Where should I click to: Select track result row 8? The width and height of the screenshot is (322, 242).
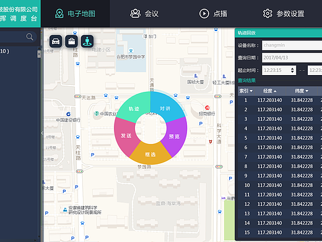(280, 166)
